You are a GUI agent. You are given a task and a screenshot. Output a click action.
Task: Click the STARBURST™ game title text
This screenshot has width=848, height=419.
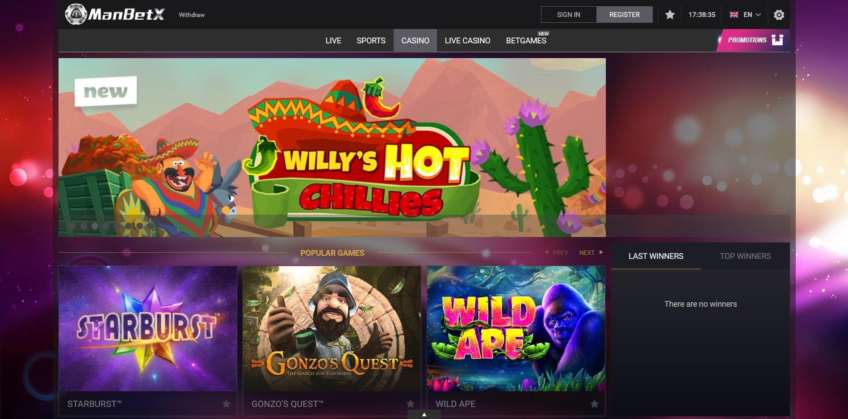(x=94, y=404)
